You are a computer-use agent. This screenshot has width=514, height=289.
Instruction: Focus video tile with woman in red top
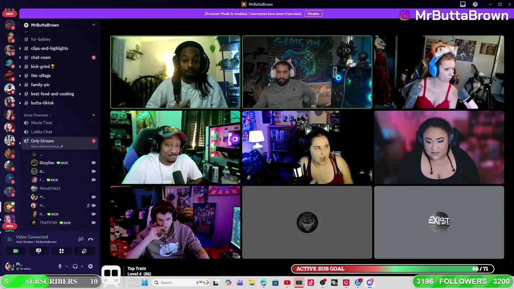click(x=439, y=72)
